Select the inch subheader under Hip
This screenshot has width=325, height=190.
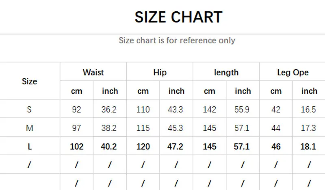[176, 91]
